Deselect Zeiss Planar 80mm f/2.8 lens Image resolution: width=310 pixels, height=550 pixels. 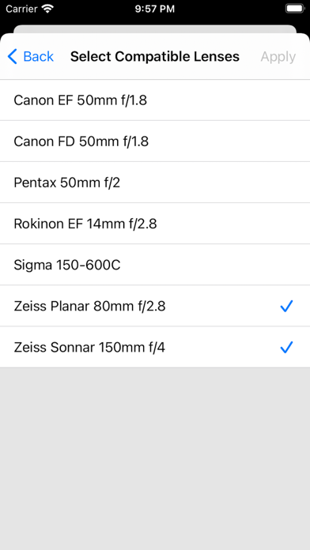(x=155, y=306)
